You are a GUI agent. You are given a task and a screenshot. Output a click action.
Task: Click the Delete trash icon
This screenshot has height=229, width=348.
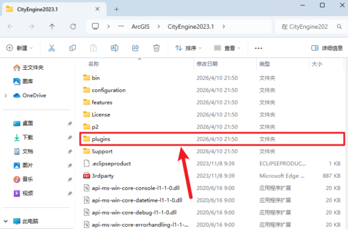tap(156, 48)
